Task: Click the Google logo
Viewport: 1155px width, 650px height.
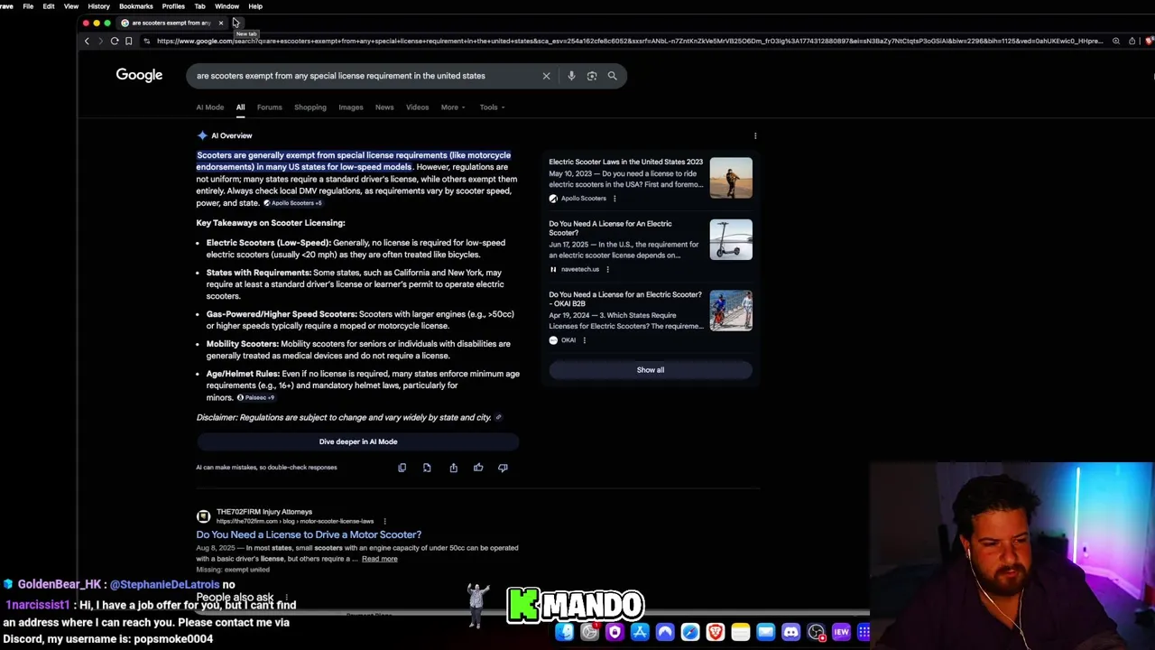Action: pyautogui.click(x=139, y=75)
